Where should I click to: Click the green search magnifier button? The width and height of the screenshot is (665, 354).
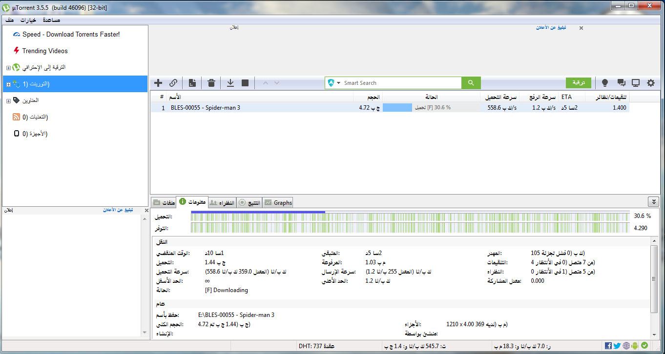click(x=471, y=83)
